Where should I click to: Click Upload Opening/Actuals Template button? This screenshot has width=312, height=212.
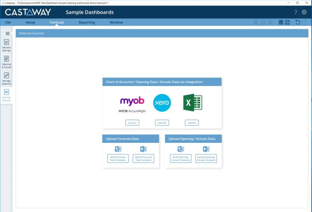tap(206, 158)
